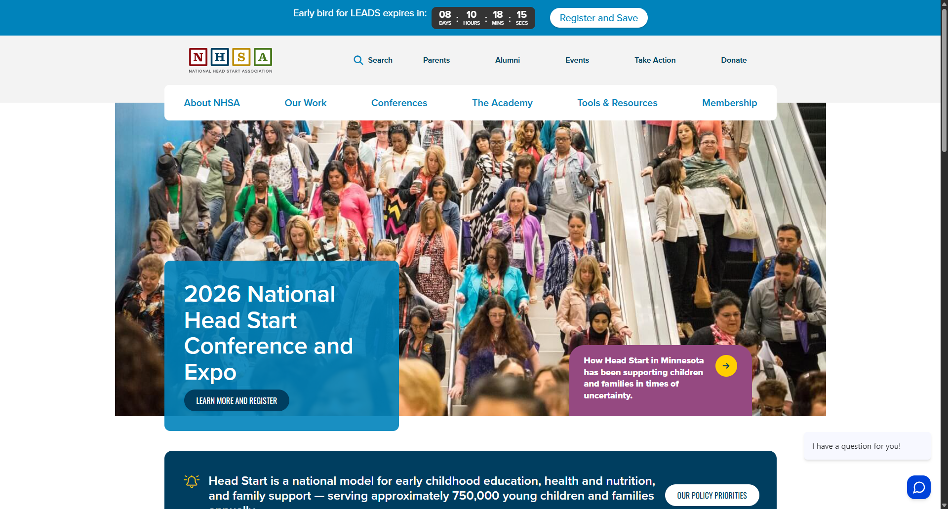
Task: Click the scrollbar down arrow
Action: 944,506
